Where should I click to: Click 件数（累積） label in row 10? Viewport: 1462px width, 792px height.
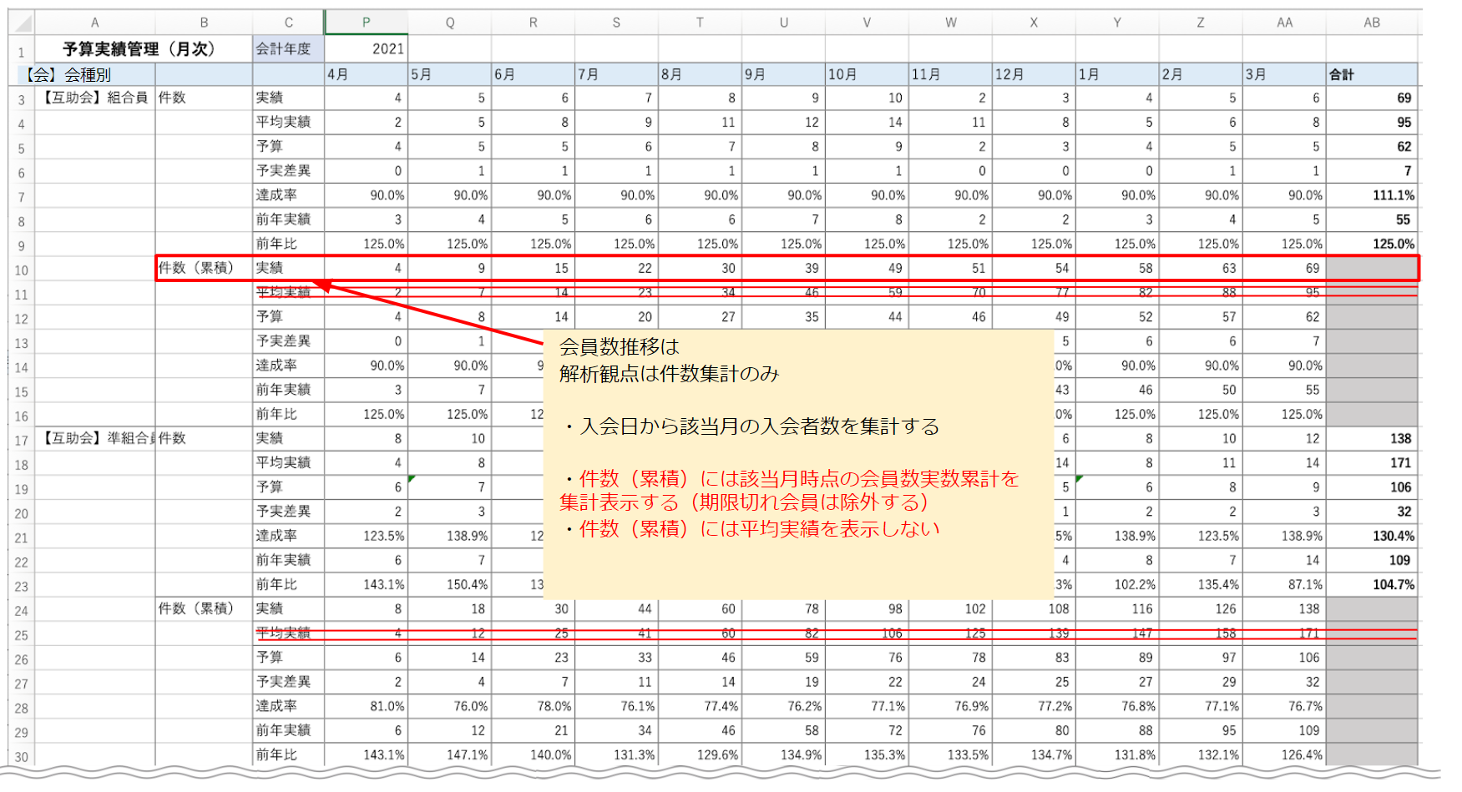[197, 268]
